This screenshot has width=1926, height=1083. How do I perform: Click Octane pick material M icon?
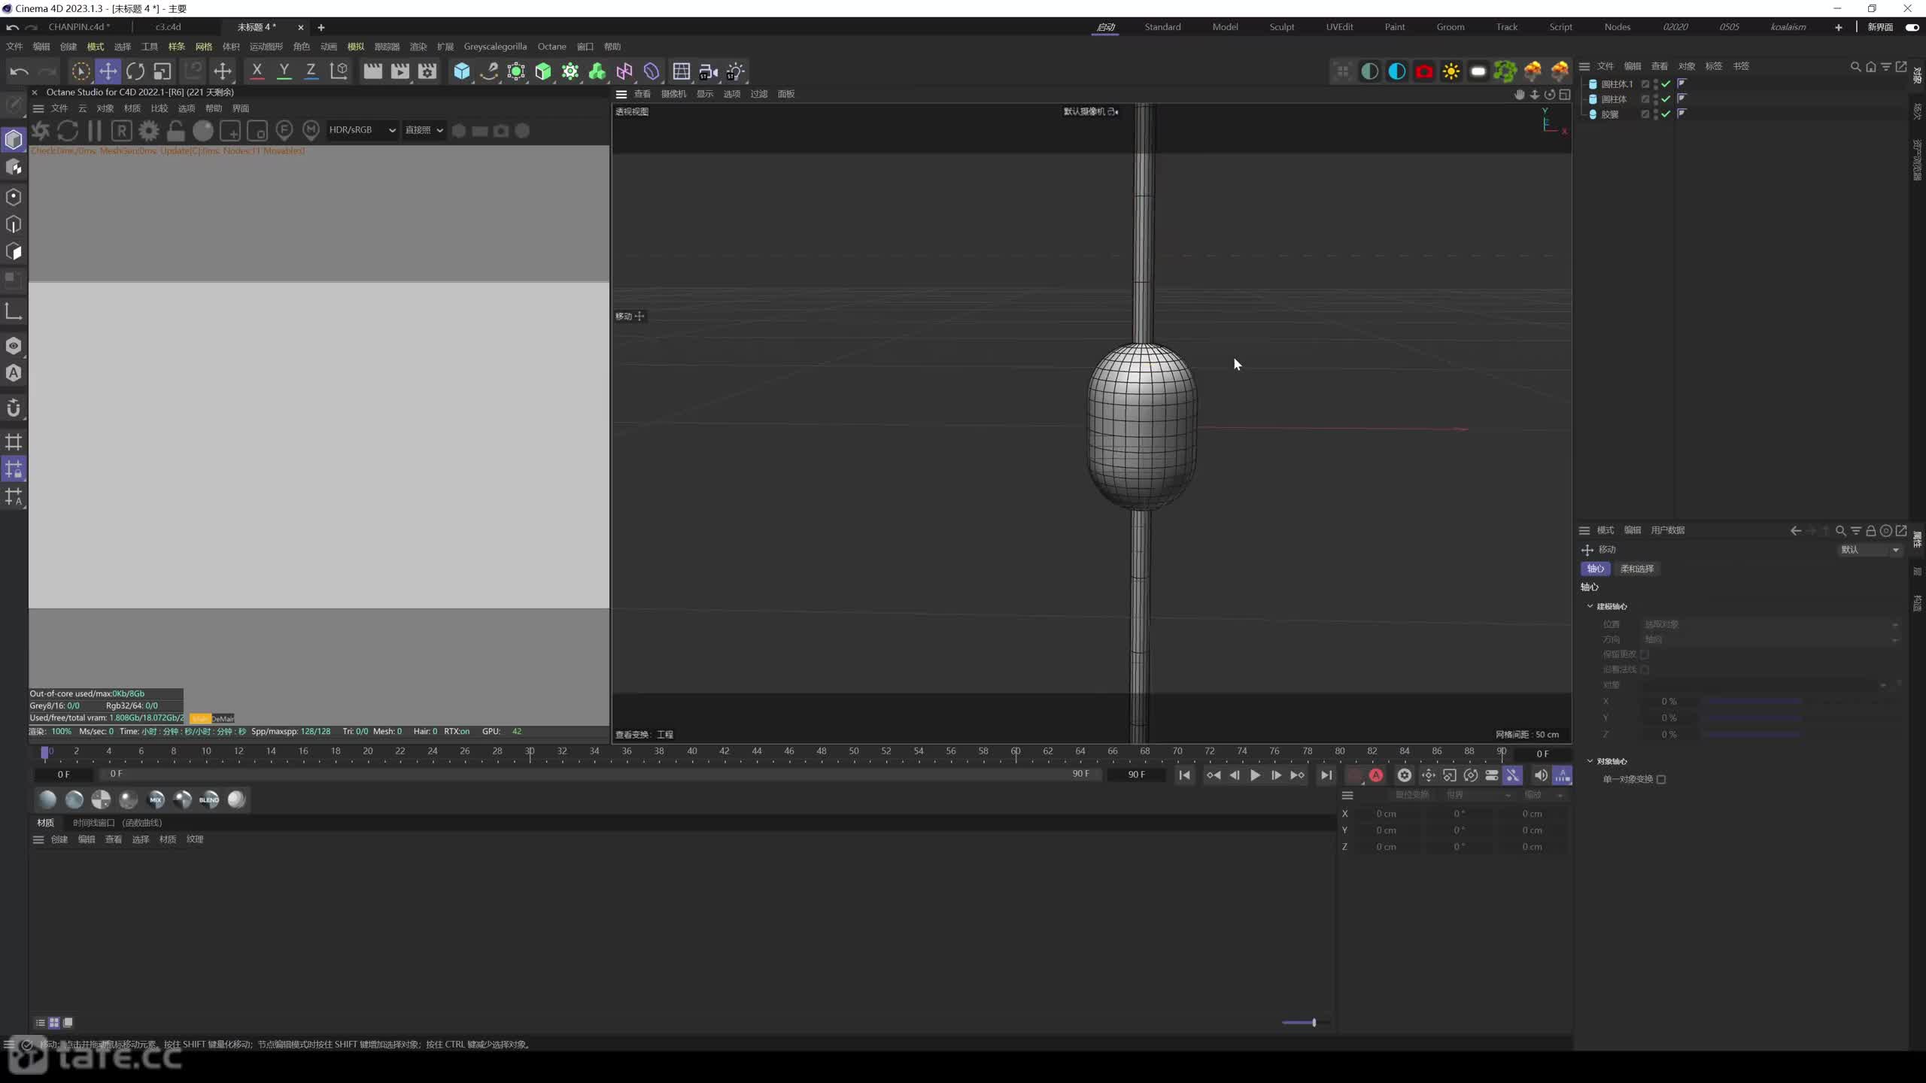(311, 131)
